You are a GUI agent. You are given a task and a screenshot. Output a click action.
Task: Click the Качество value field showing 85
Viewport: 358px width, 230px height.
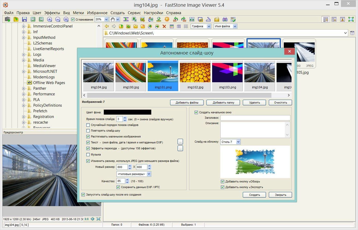click(121, 181)
